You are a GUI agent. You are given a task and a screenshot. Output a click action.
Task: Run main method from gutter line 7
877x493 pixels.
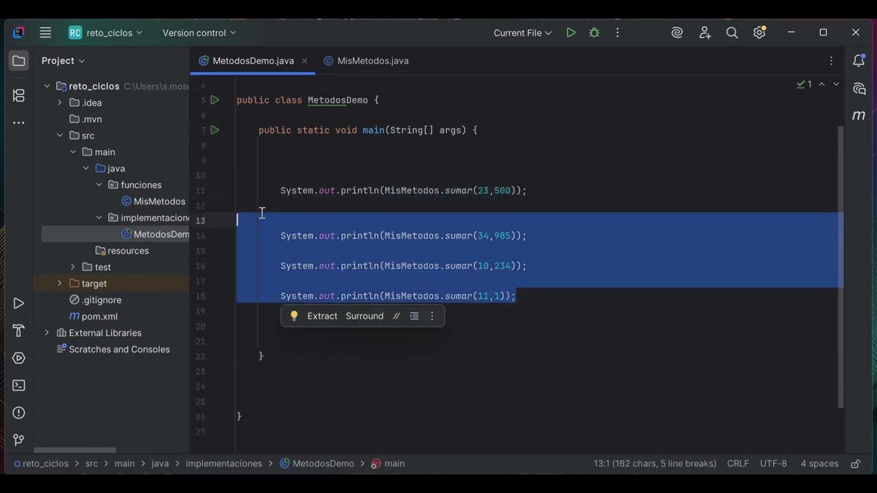[x=214, y=130]
